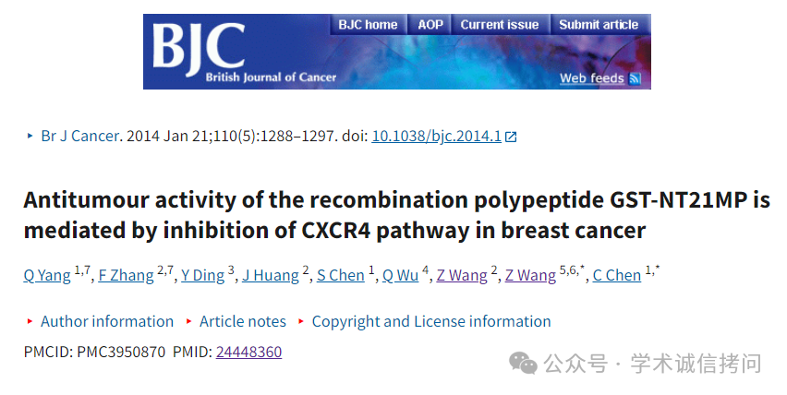The image size is (787, 395).
Task: Open author J Huang's link
Action: click(x=271, y=275)
